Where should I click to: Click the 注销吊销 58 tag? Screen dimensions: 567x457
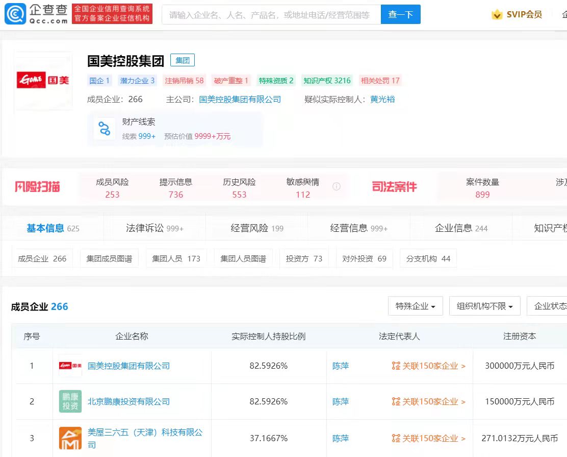184,80
